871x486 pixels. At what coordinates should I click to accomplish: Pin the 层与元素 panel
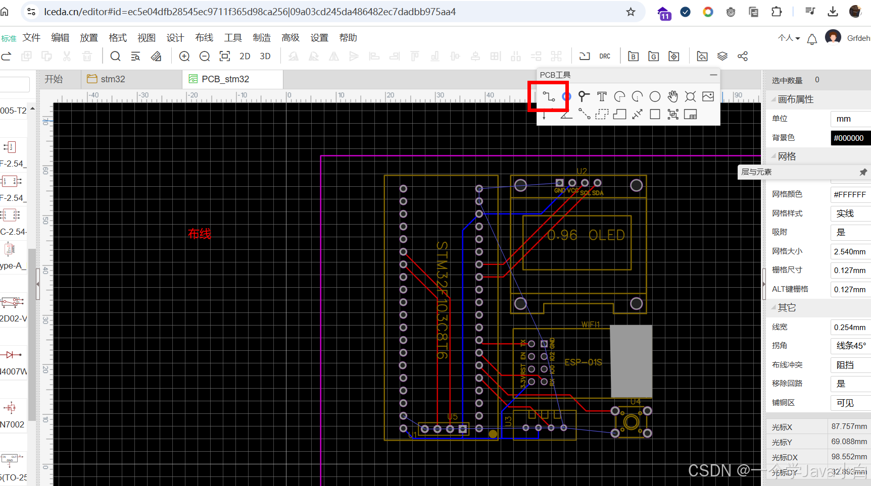point(863,172)
